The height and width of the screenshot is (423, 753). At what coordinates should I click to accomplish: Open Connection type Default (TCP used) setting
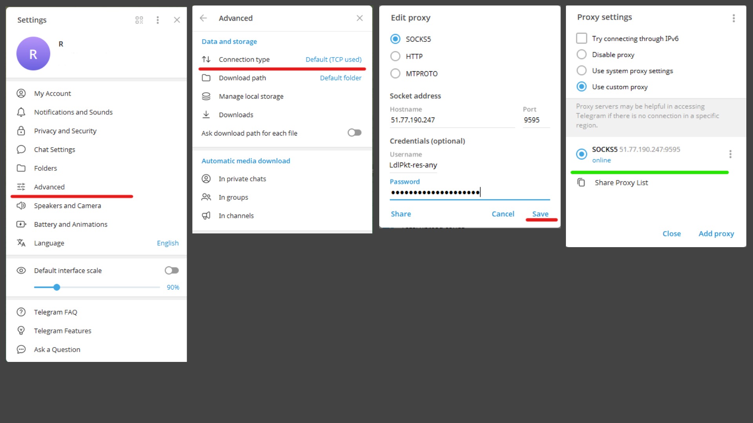[333, 60]
